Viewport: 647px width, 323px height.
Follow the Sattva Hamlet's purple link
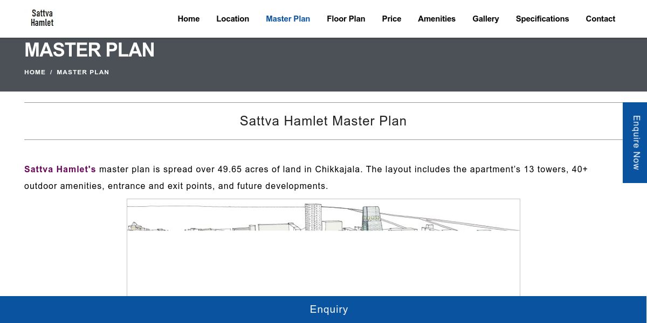pos(60,169)
